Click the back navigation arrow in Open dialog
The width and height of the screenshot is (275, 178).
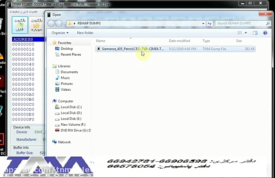51,23
